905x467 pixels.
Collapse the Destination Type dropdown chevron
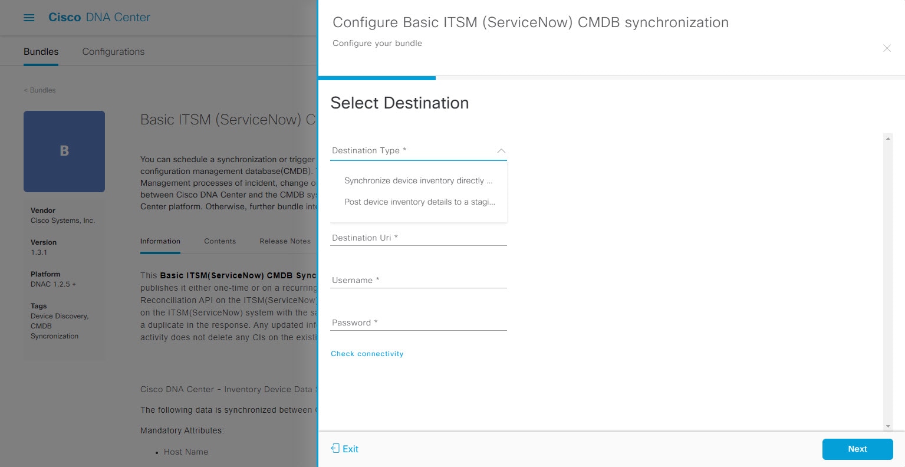point(501,151)
